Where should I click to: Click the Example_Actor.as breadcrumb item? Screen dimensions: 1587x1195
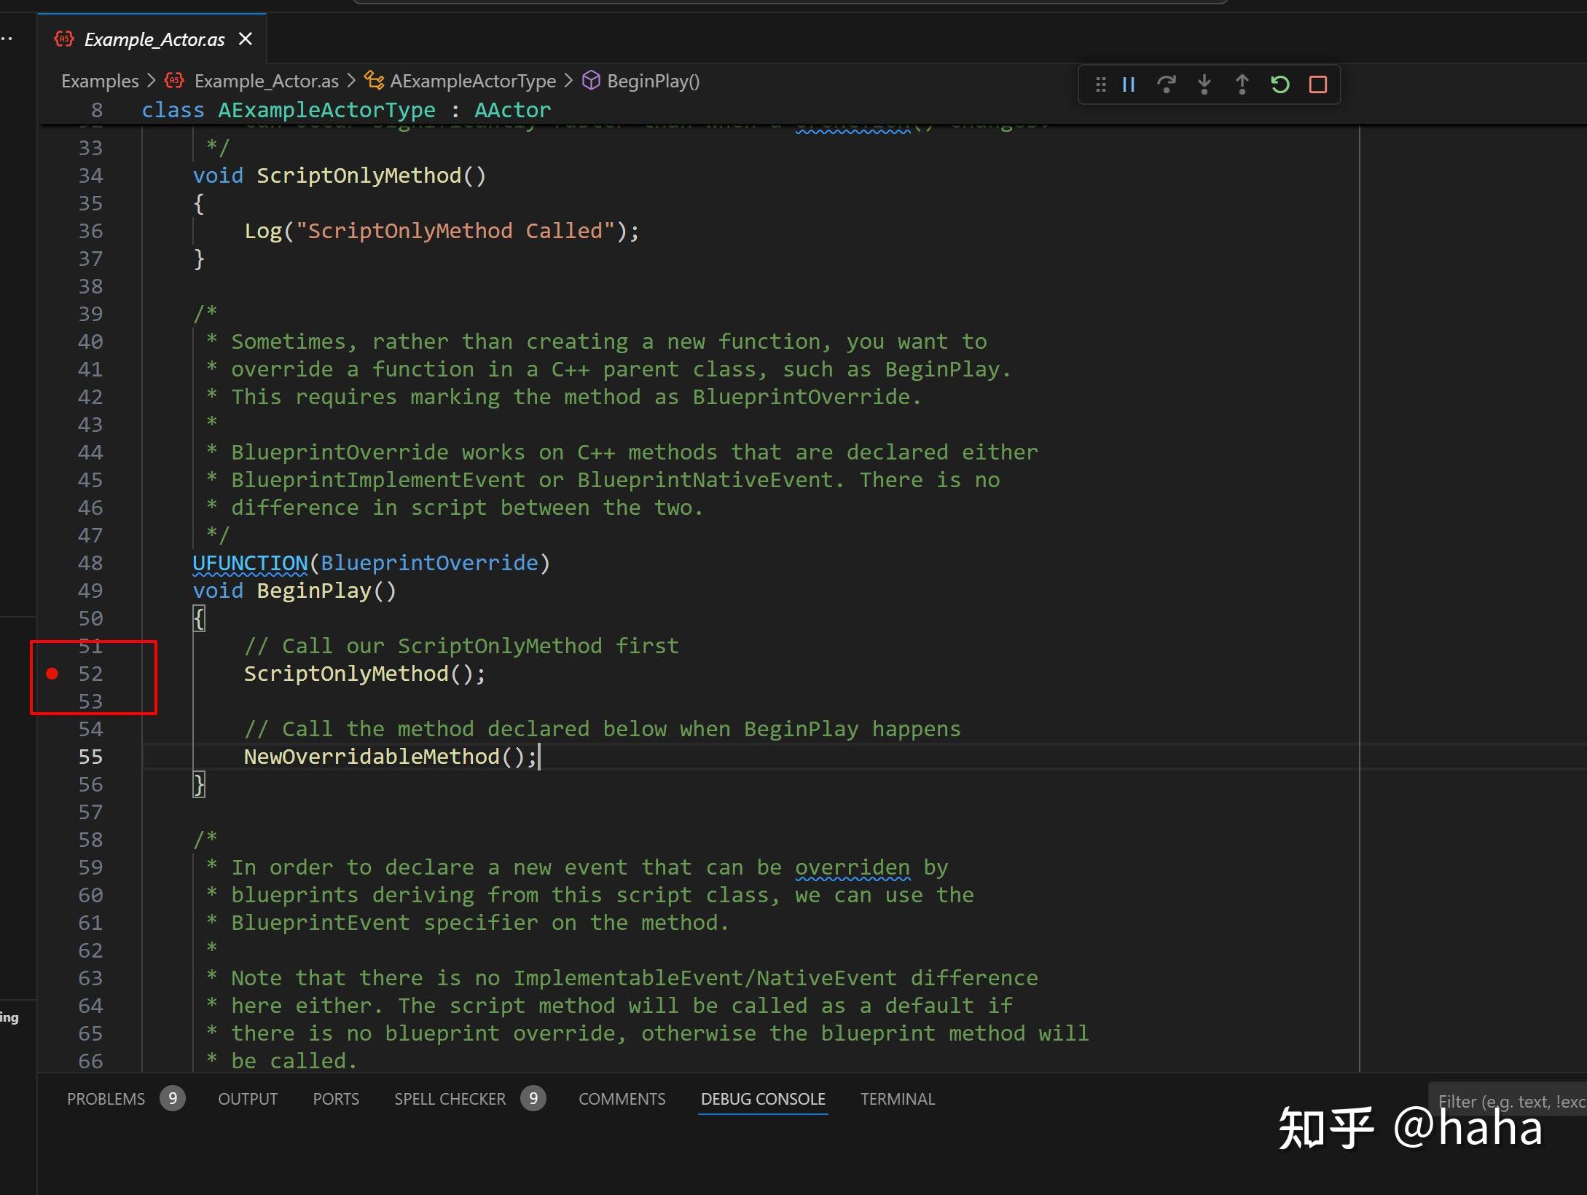coord(266,81)
